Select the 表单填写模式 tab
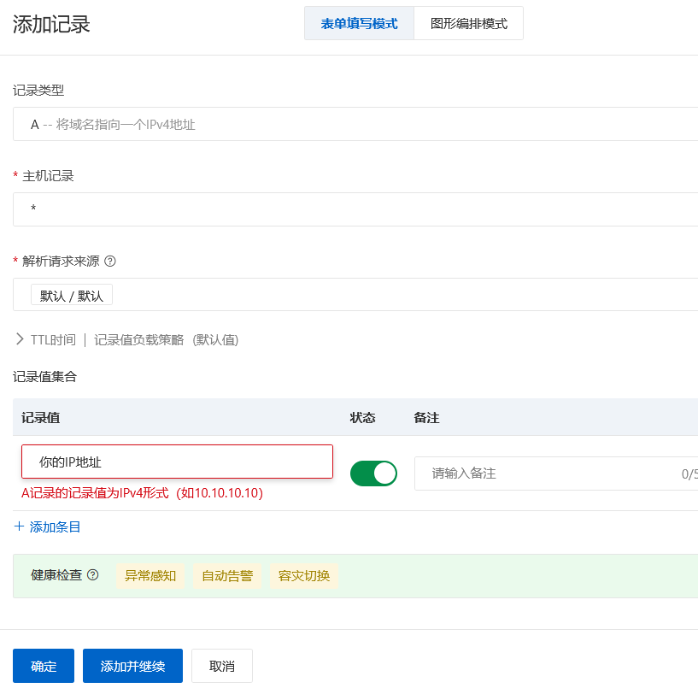 [x=359, y=23]
